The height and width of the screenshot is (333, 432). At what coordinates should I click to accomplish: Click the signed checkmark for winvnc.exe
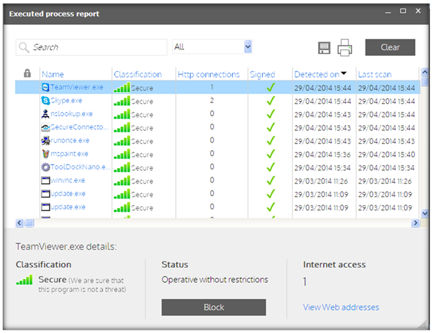271,181
